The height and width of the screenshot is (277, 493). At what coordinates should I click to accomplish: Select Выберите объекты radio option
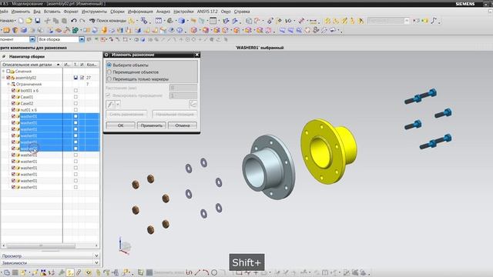coord(109,65)
